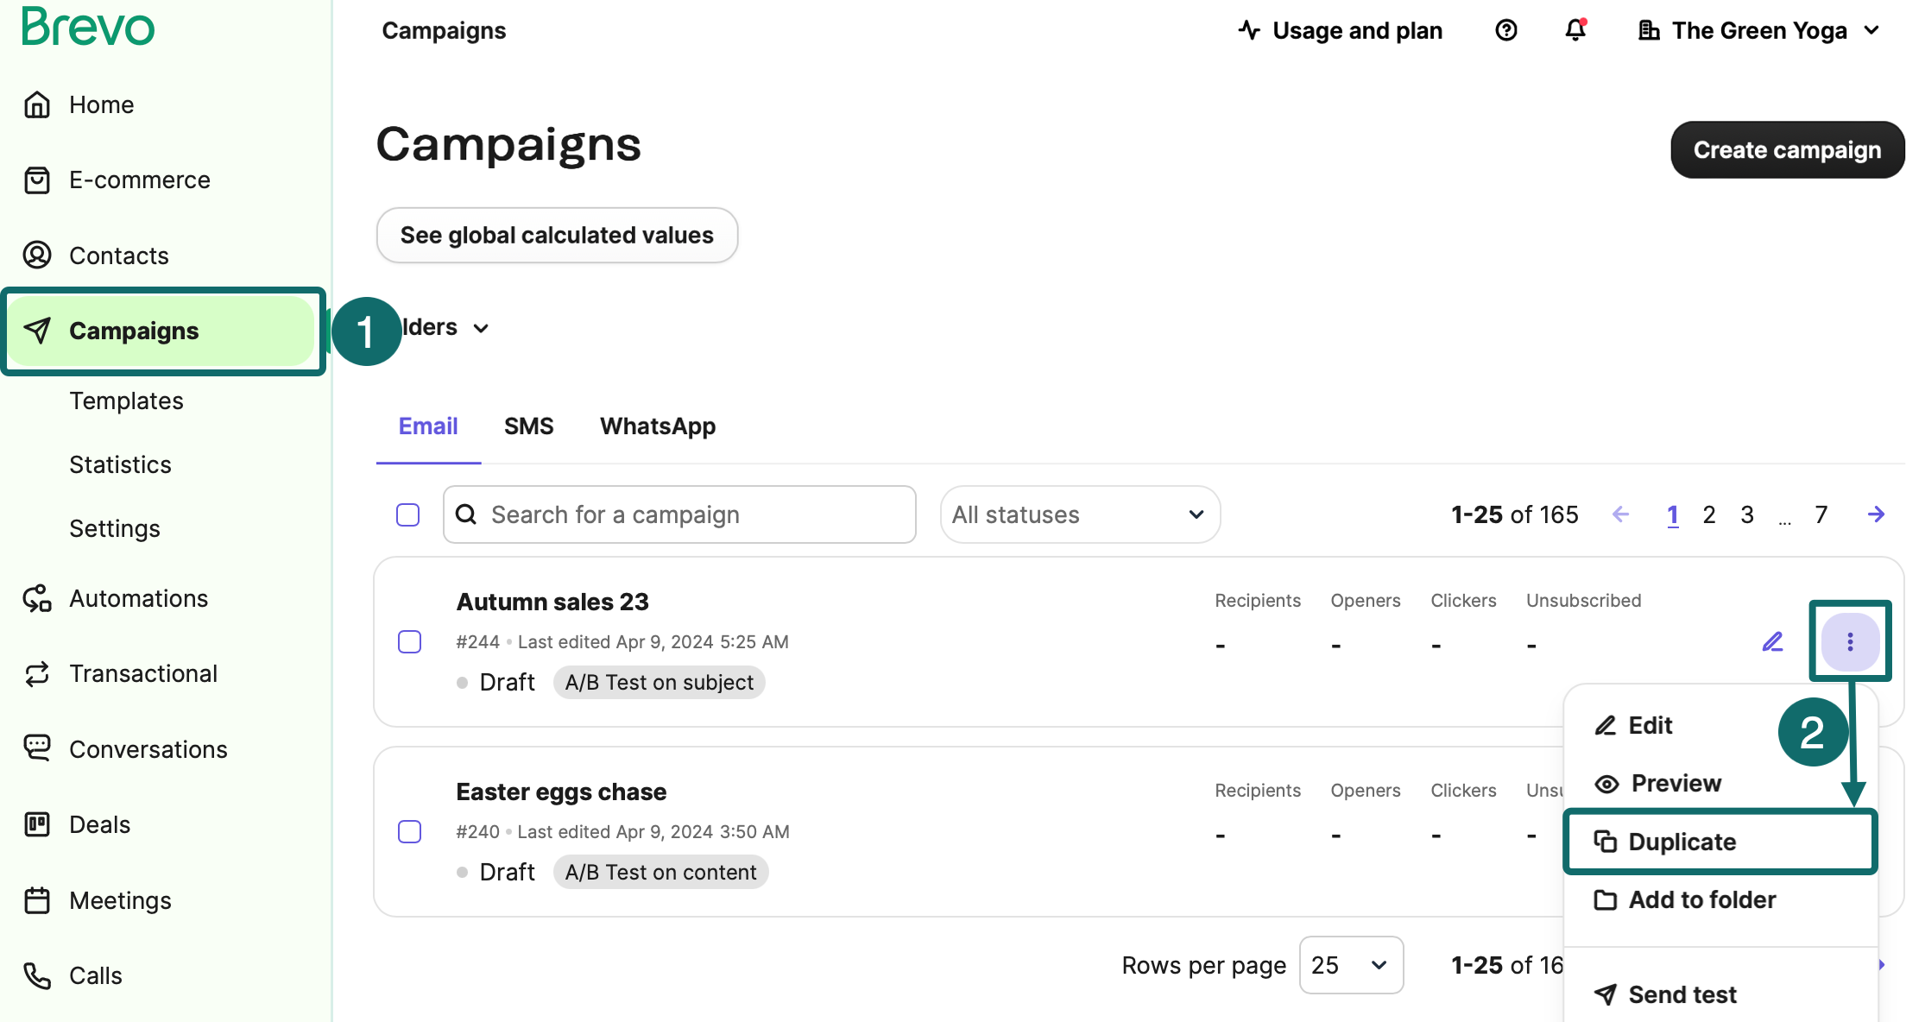Click See global calculated values button
The width and height of the screenshot is (1925, 1022).
pos(557,235)
